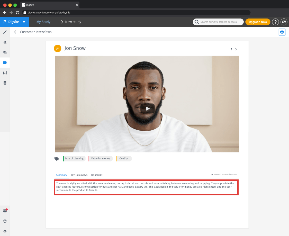Select the study design pencil icon

[x=5, y=32]
